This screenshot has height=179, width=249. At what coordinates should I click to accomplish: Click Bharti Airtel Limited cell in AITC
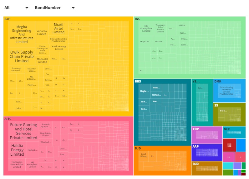coord(46,134)
